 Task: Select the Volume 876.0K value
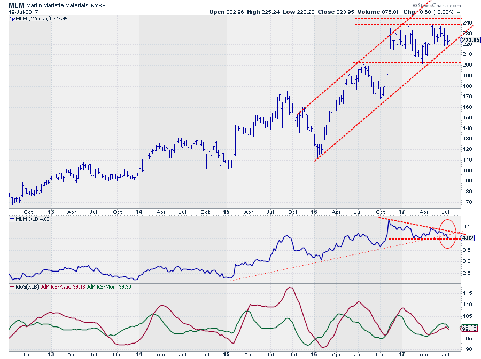pyautogui.click(x=379, y=12)
